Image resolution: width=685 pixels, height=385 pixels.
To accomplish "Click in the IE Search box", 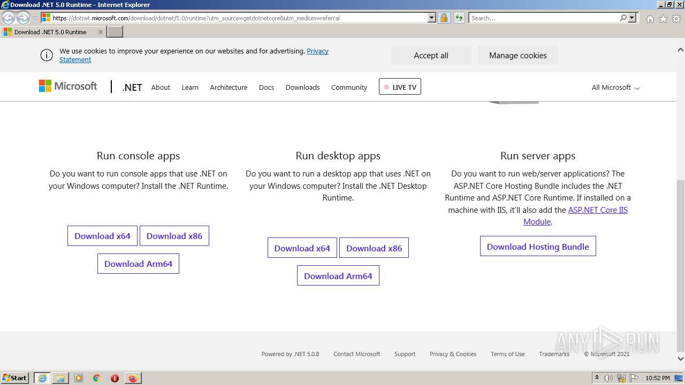I will tap(544, 18).
